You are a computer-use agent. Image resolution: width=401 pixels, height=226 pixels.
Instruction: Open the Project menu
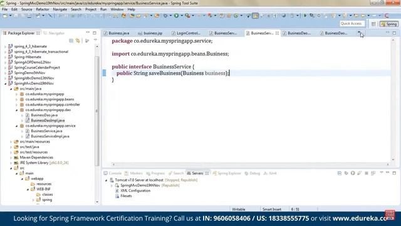[91, 9]
